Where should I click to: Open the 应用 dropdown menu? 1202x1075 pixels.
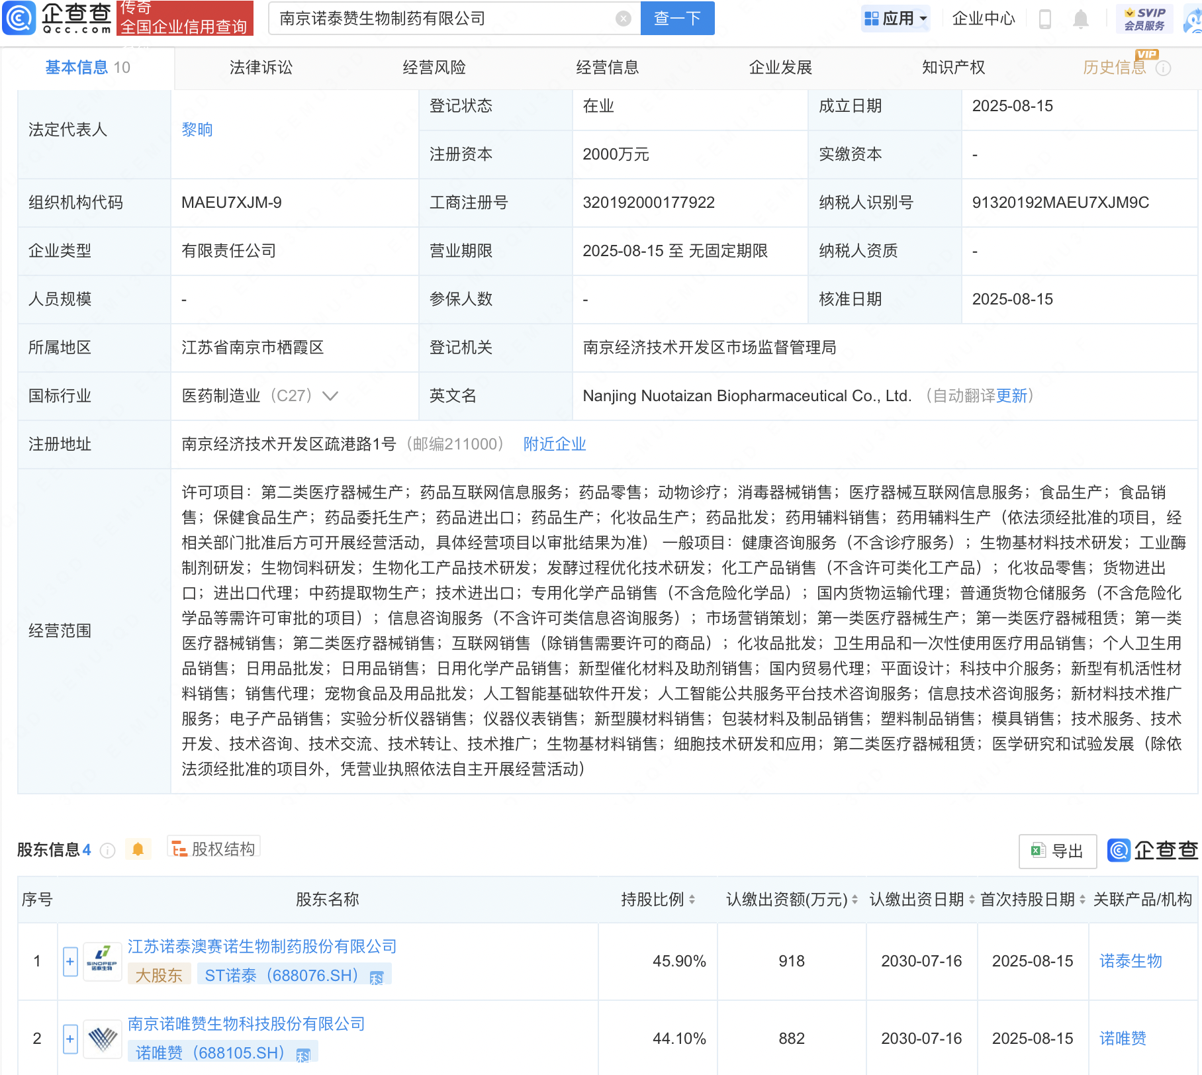click(x=895, y=18)
